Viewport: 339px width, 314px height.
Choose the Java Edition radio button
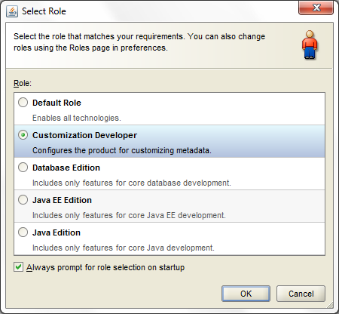[x=23, y=232]
